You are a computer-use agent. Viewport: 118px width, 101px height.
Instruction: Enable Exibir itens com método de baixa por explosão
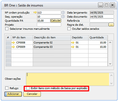click(28, 88)
